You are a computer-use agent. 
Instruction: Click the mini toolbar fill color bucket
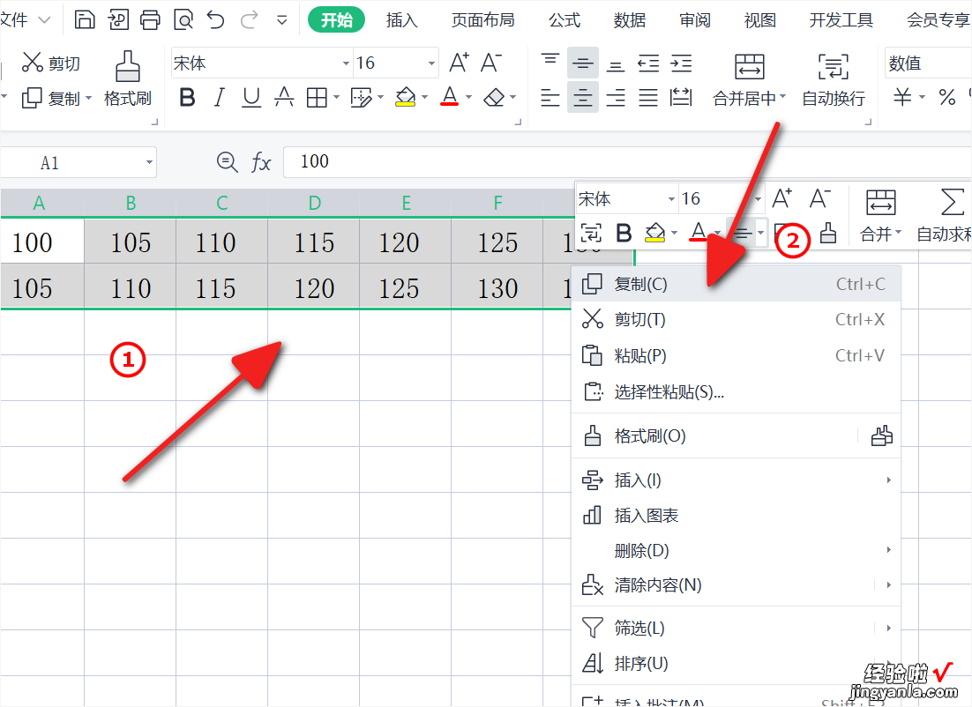coord(655,233)
